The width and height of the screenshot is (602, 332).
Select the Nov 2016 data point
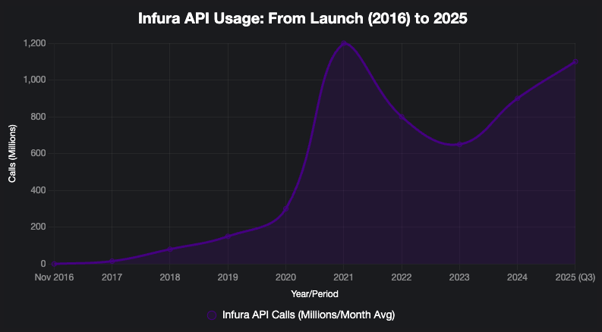54,264
